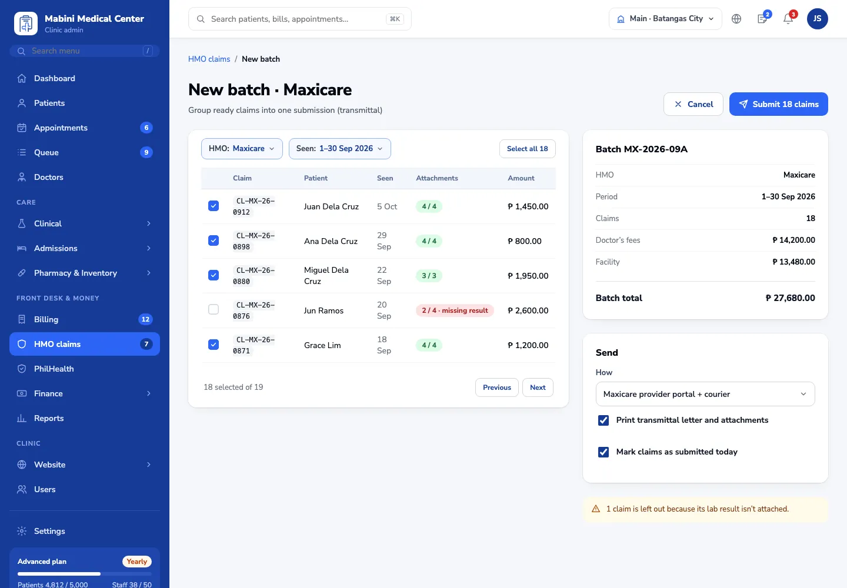Open the How send-method dropdown
Viewport: 847px width, 588px height.
tap(705, 394)
